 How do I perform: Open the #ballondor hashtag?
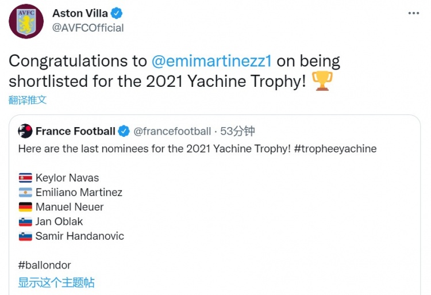click(x=44, y=265)
